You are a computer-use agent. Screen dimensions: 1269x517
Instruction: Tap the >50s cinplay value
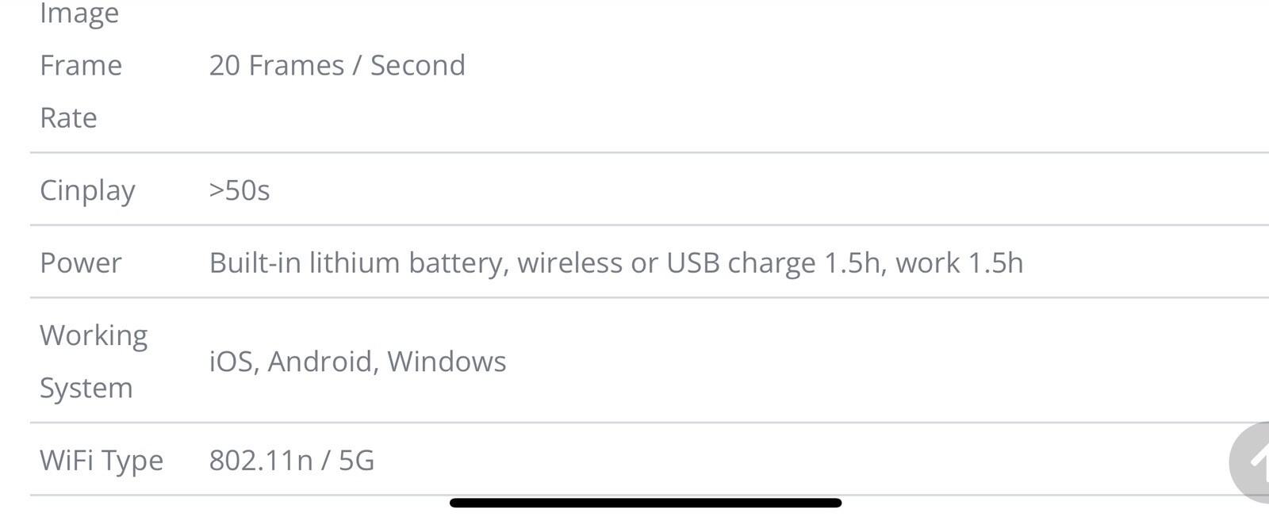point(240,190)
